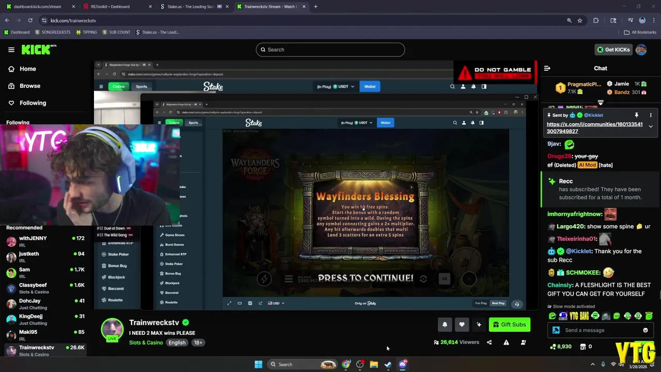Expand the pinned message with chevron
Screen dimensions: 661x372
[x=651, y=127]
